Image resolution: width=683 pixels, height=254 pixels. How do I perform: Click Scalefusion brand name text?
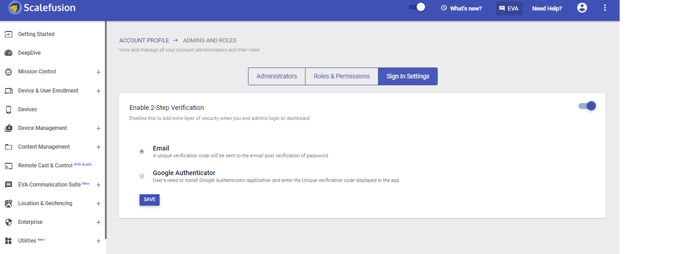(x=50, y=8)
